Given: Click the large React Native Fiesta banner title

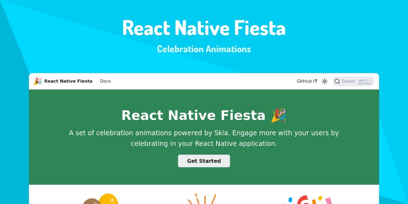Looking at the screenshot, I should (204, 28).
